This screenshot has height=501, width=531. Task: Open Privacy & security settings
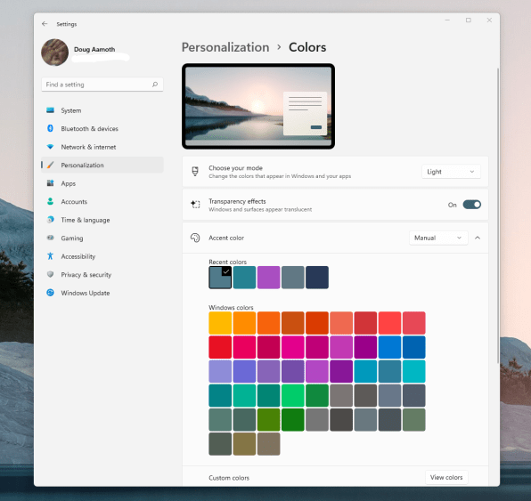tap(102, 275)
